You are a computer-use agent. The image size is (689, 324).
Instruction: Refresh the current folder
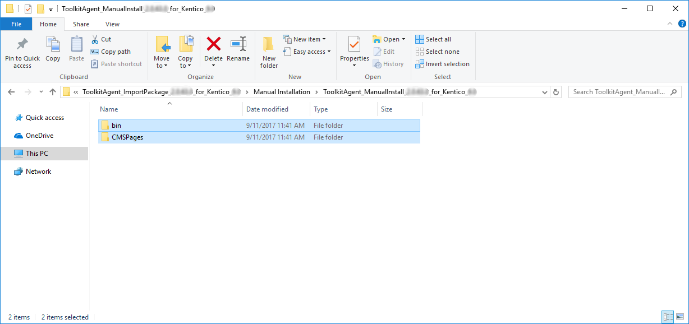[x=556, y=92]
